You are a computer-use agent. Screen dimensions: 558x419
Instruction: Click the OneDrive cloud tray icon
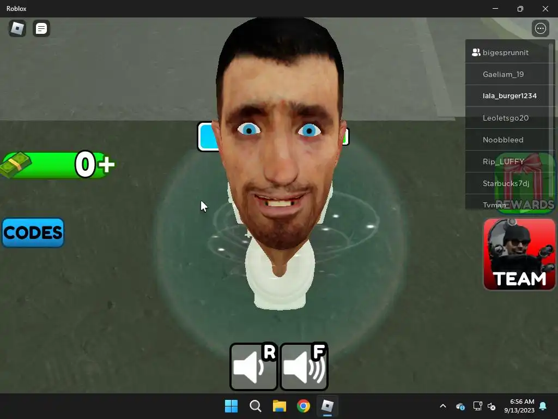click(x=460, y=406)
